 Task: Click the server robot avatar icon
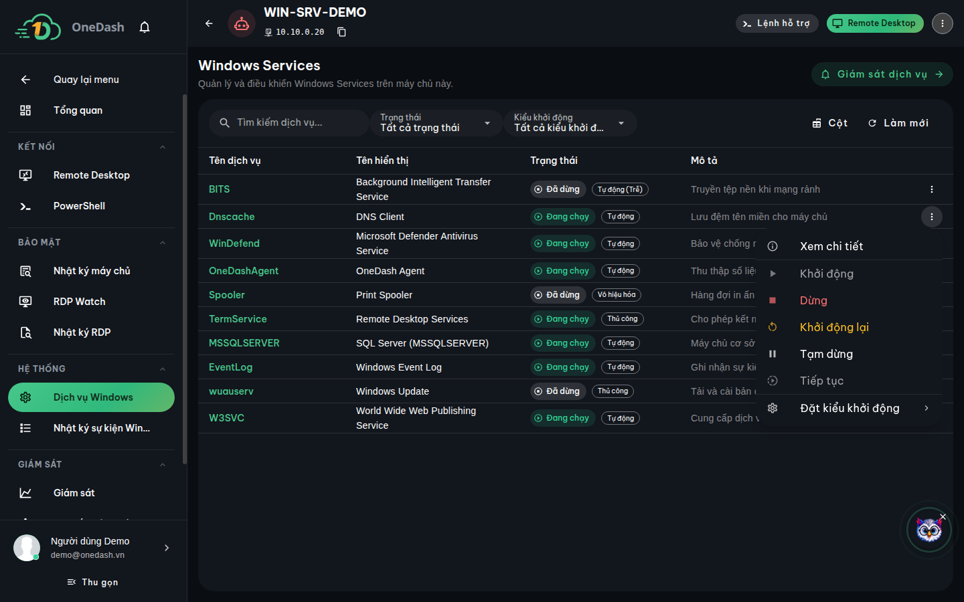click(242, 23)
